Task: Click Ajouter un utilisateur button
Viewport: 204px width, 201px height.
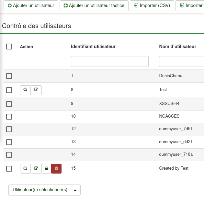Action: click(x=31, y=6)
